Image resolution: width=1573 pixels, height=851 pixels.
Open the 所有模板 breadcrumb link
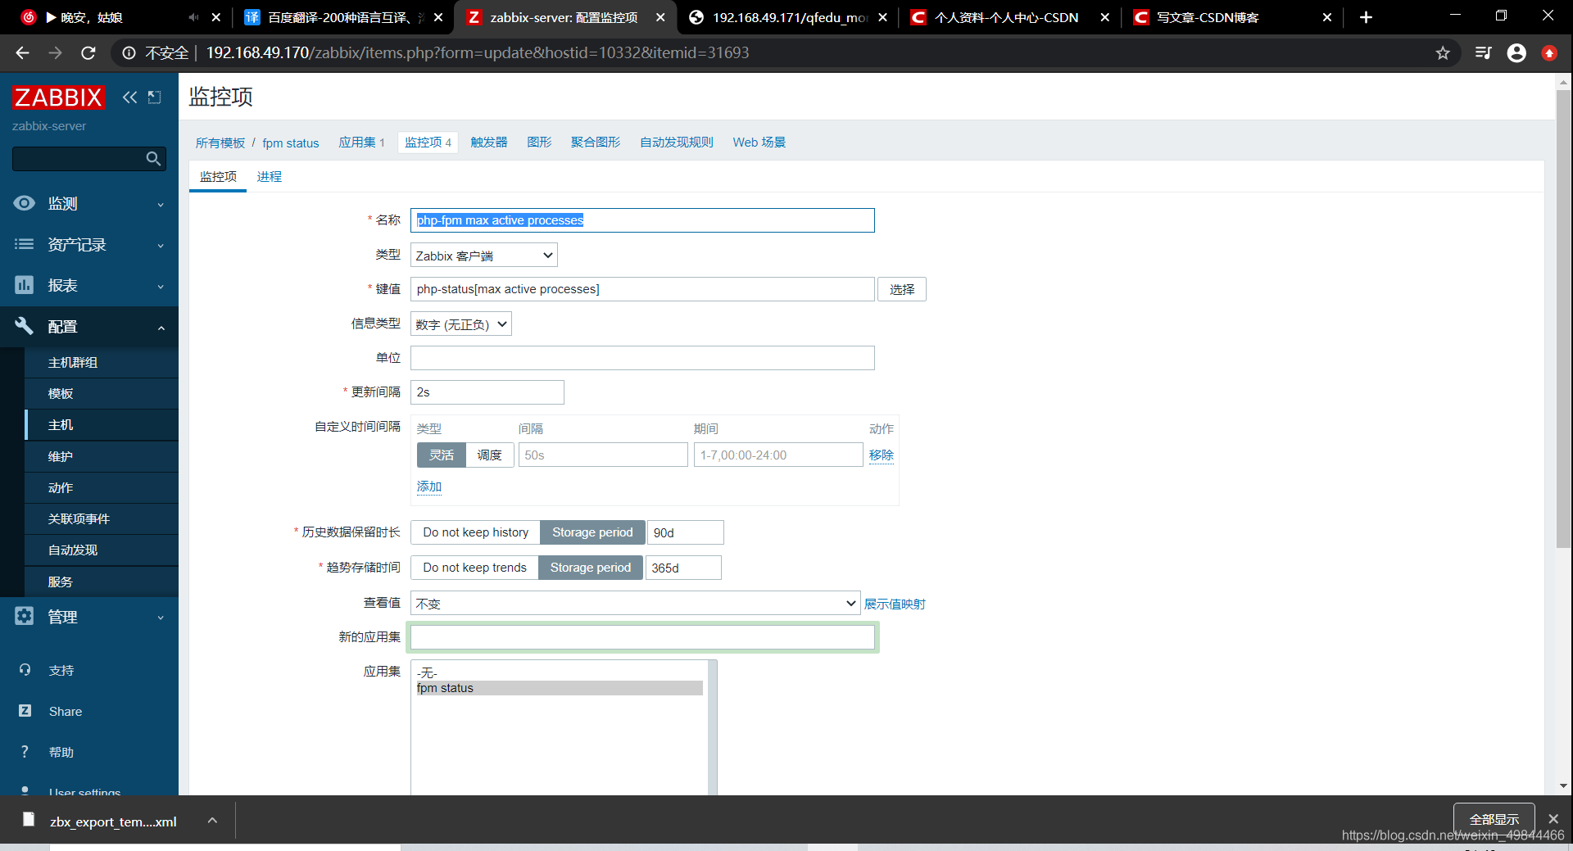(x=220, y=143)
